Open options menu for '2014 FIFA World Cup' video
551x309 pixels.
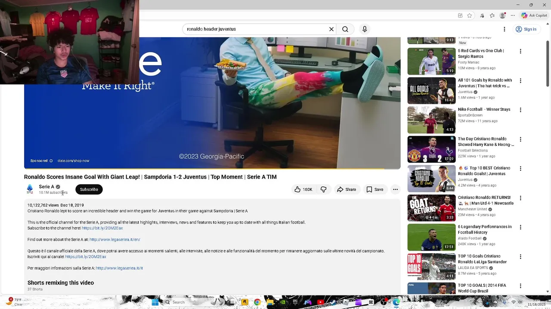tap(520, 286)
